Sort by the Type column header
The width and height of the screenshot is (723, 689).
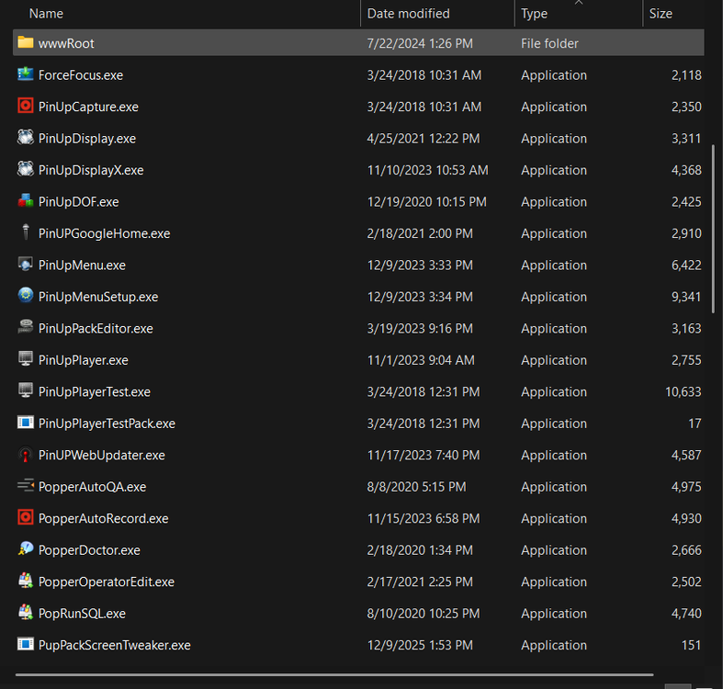pyautogui.click(x=534, y=14)
